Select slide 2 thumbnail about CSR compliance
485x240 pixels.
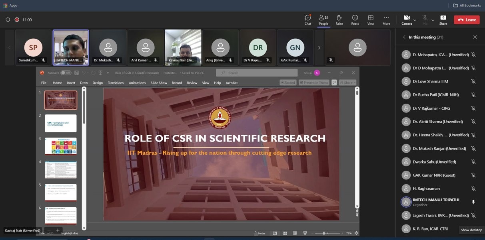tap(61, 123)
